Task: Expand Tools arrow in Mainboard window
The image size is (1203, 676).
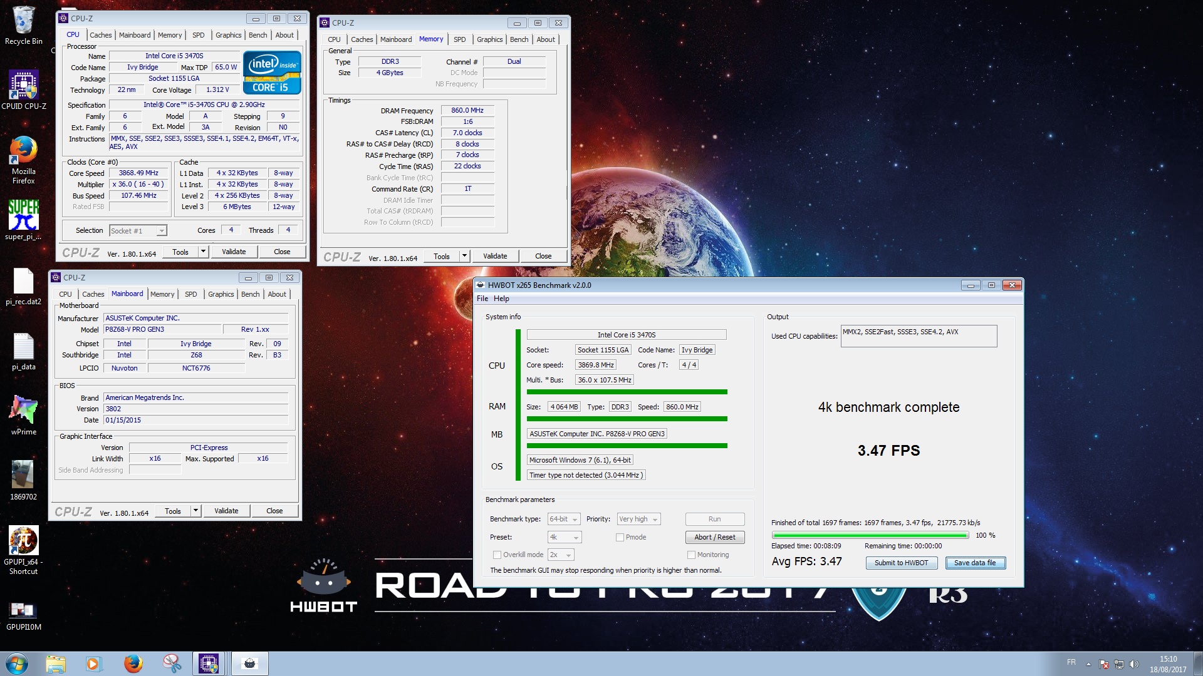Action: [195, 511]
